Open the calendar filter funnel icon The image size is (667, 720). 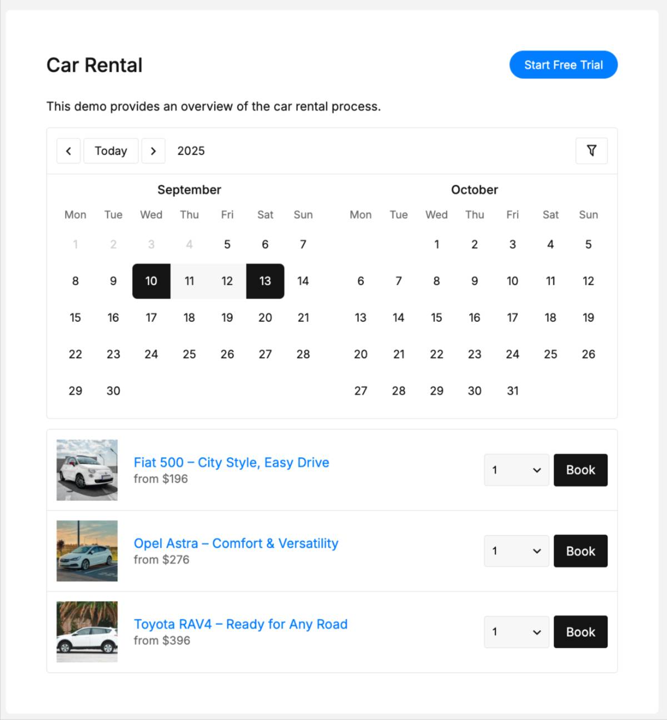tap(591, 151)
